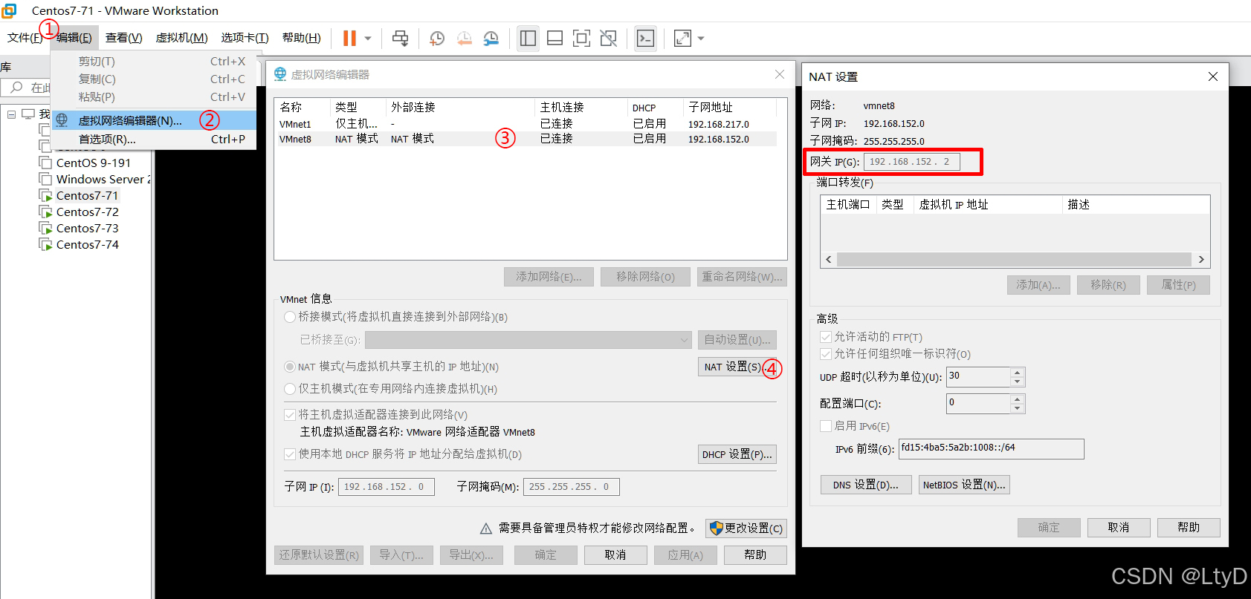
Task: Toggle 允许活动的 FTP checkbox
Action: [825, 337]
